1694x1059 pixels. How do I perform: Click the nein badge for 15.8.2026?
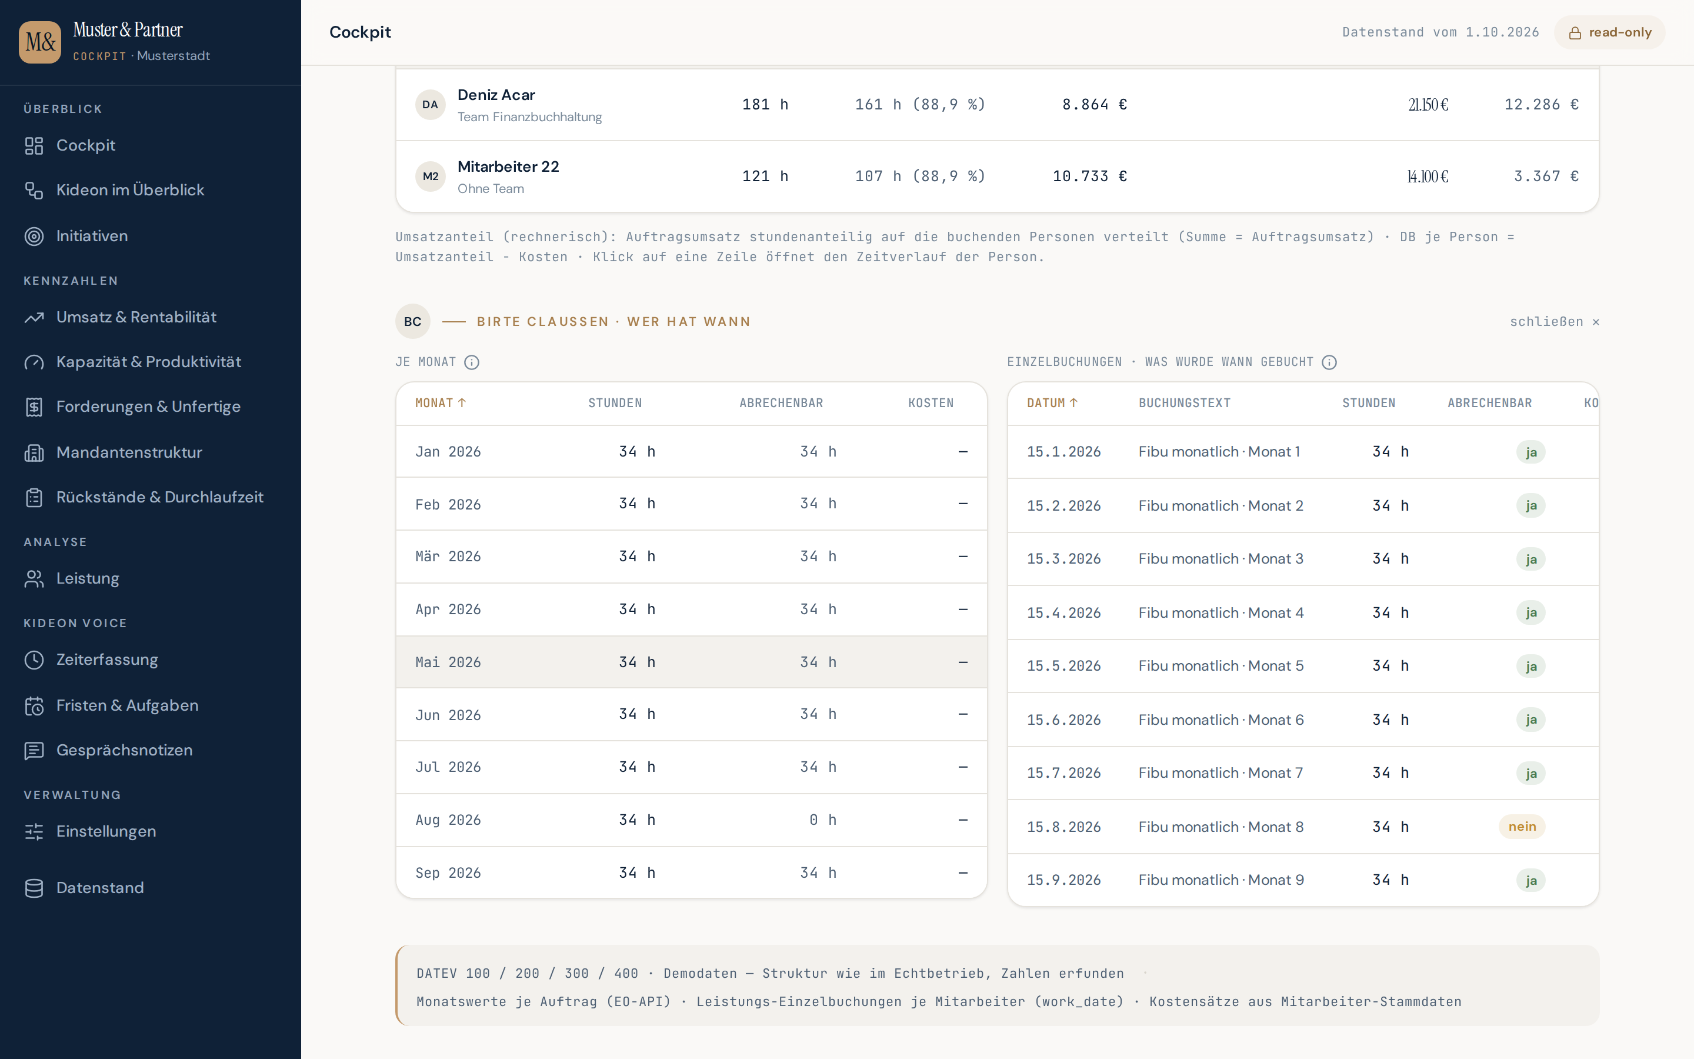pos(1522,827)
